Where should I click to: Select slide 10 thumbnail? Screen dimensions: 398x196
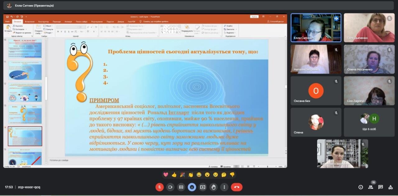(x=25, y=48)
